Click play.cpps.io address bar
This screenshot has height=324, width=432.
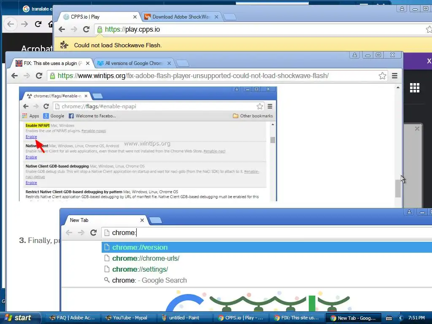pos(263,29)
